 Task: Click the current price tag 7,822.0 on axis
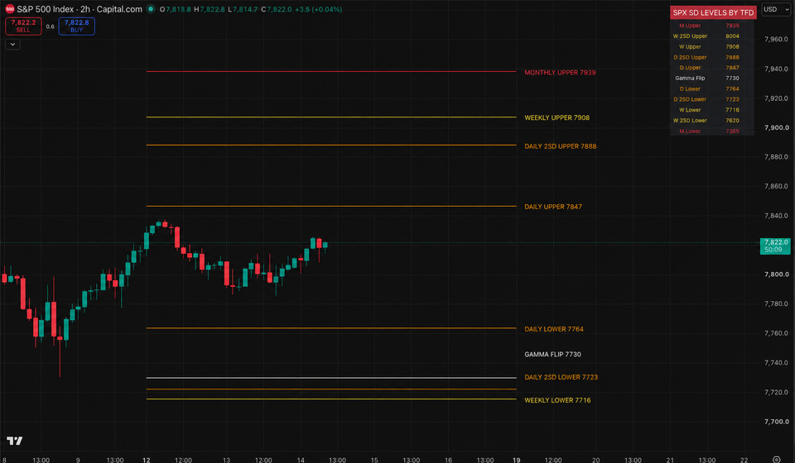(775, 246)
